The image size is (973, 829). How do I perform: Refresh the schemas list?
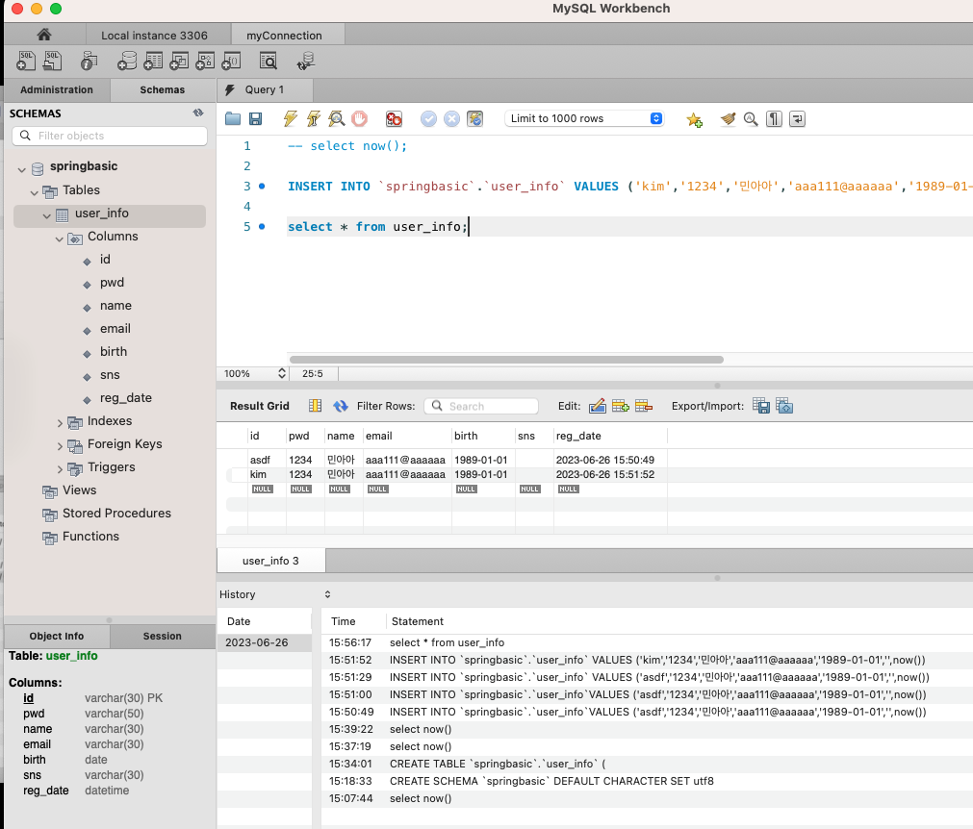coord(198,113)
